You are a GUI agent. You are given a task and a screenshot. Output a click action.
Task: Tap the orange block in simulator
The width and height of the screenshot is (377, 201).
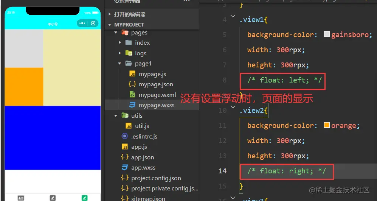[24, 87]
